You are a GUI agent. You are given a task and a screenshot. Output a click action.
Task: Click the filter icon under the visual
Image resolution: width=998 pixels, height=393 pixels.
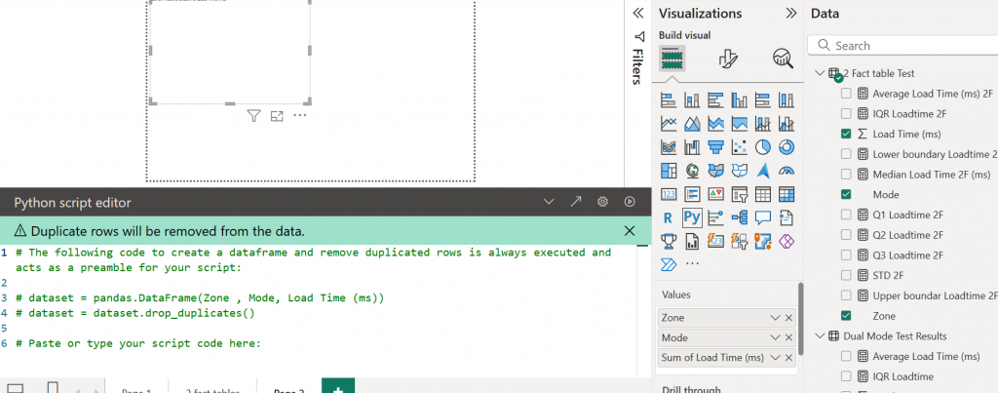(x=253, y=116)
